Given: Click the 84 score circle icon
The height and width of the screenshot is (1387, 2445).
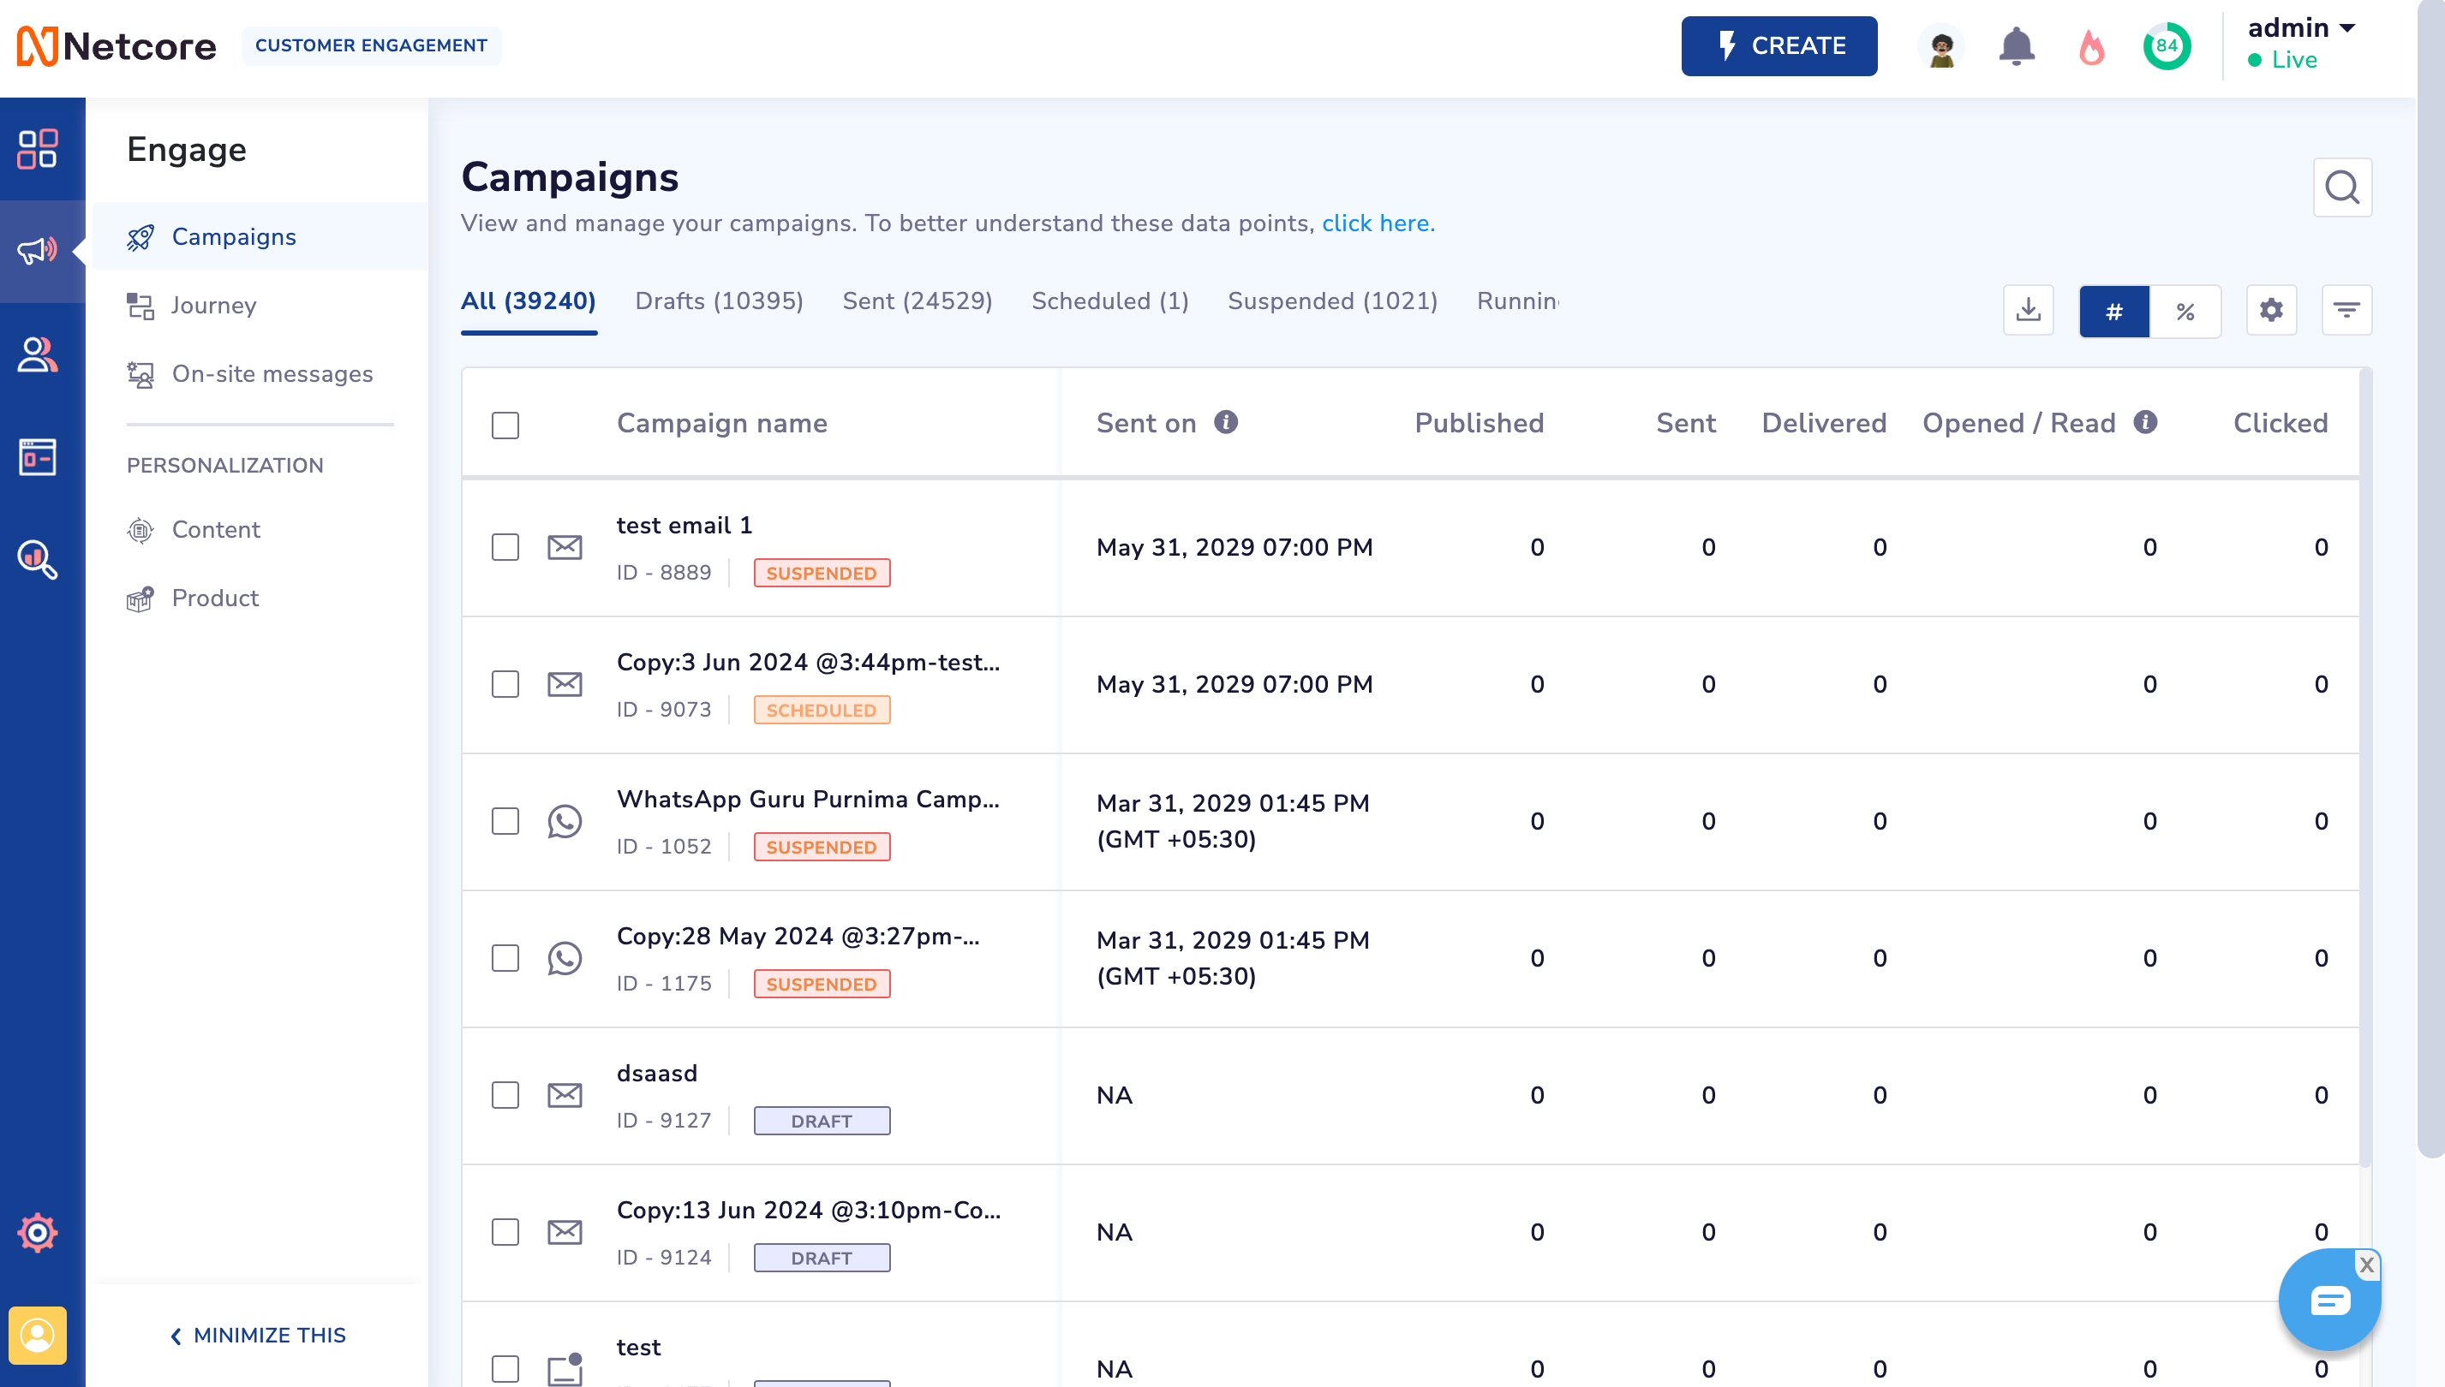Looking at the screenshot, I should click(x=2167, y=45).
